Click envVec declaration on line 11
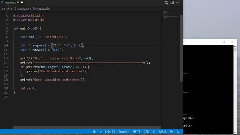Screen dimensions: 240x135 coord(42,50)
